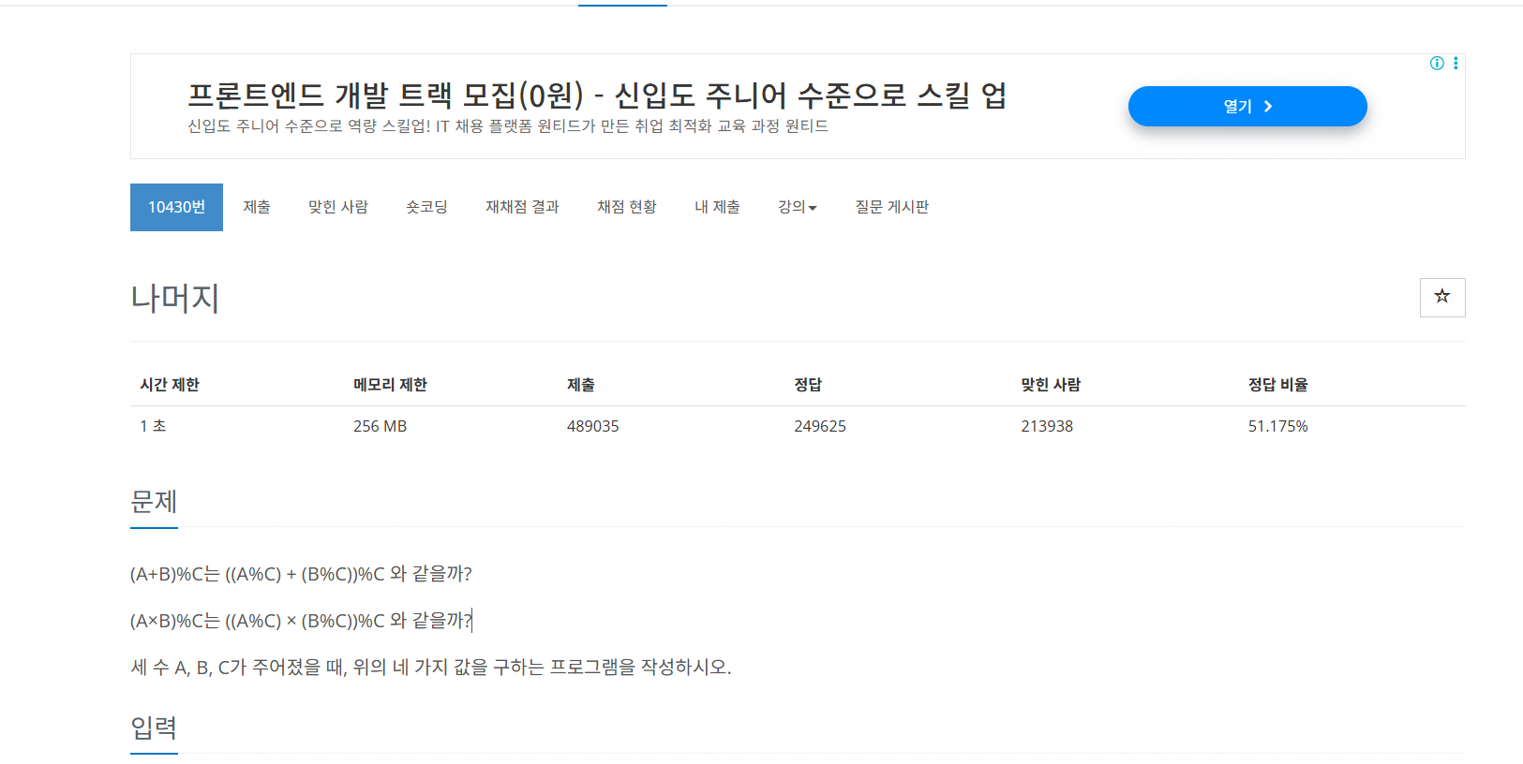Open the 질문 게시판 tab
The height and width of the screenshot is (764, 1523).
891,207
